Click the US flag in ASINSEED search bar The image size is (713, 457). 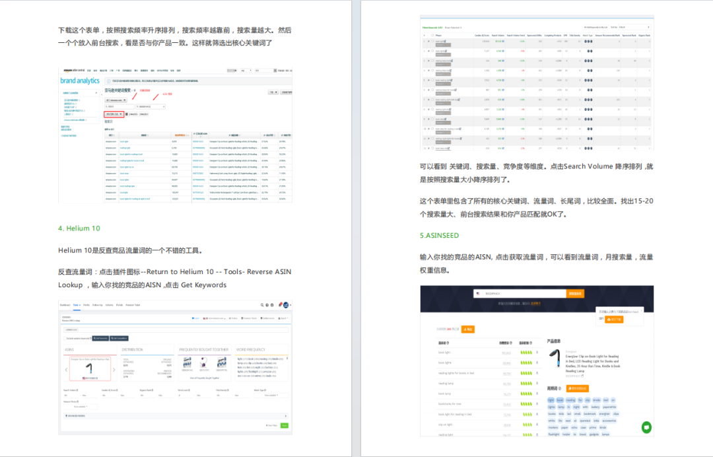pyautogui.click(x=478, y=293)
